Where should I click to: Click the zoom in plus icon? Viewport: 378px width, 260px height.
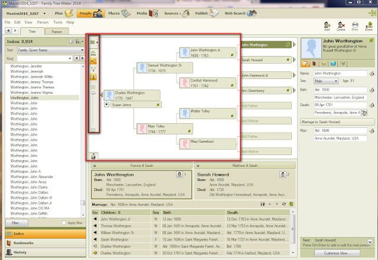pos(93,87)
